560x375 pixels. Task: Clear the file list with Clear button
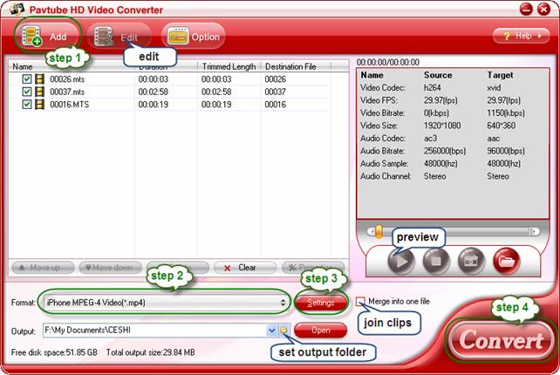click(x=245, y=268)
